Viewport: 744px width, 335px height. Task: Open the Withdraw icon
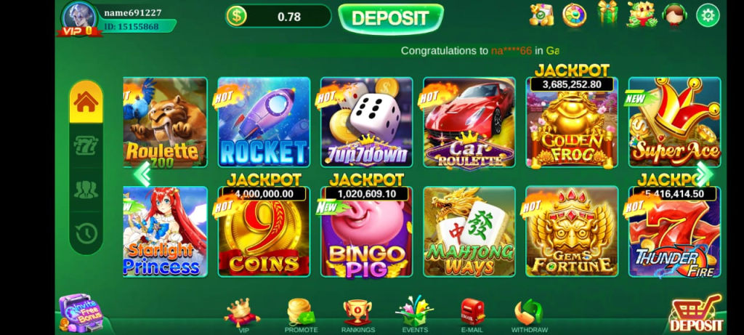pyautogui.click(x=529, y=312)
